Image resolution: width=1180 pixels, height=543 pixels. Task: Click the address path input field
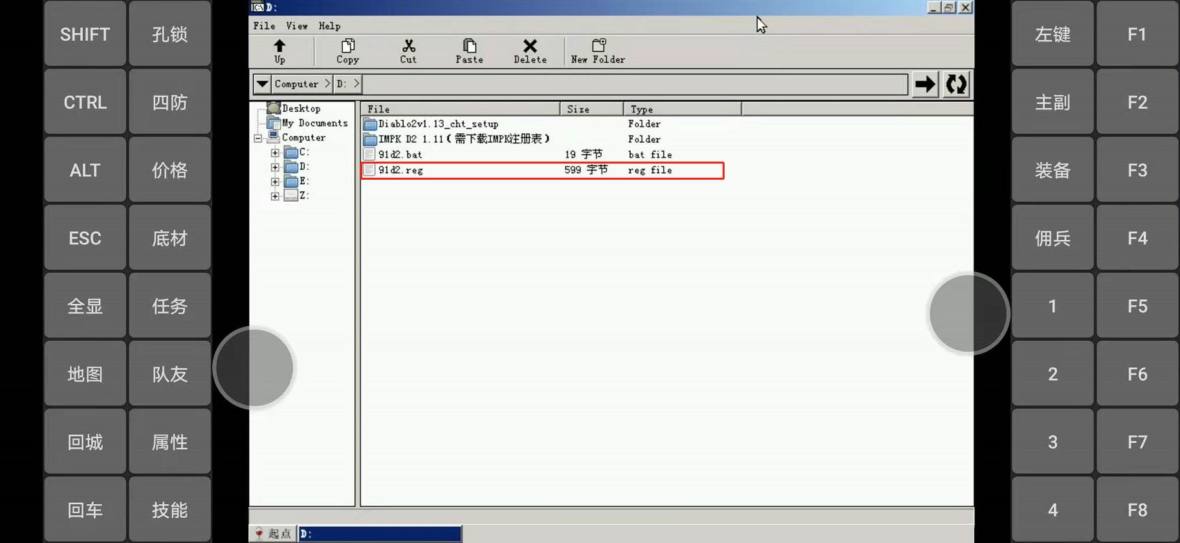click(x=635, y=84)
